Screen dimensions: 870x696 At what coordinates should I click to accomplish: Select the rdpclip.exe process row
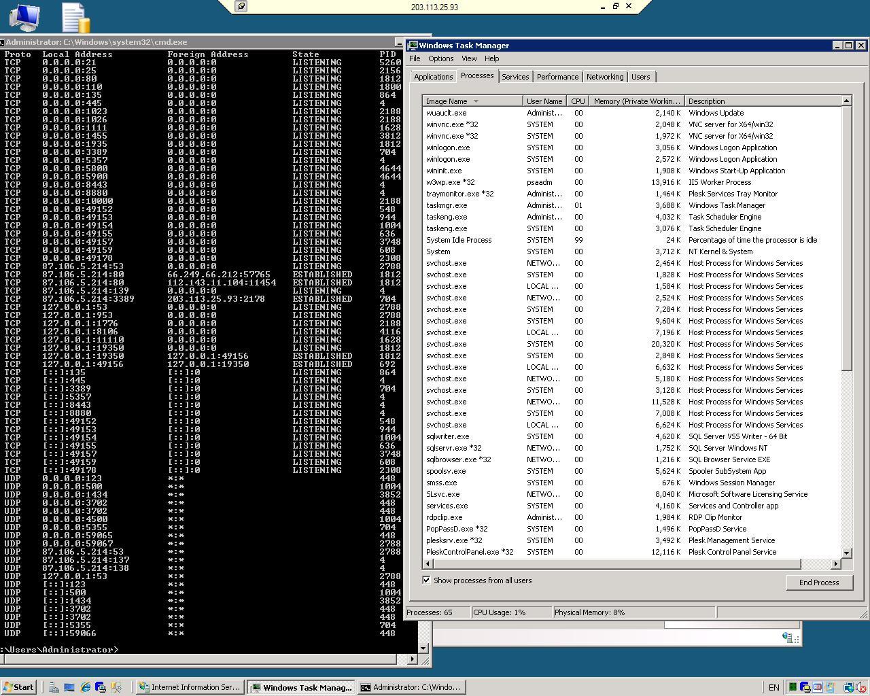tap(631, 517)
